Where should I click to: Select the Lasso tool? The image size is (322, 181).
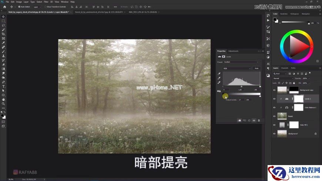coord(3,25)
